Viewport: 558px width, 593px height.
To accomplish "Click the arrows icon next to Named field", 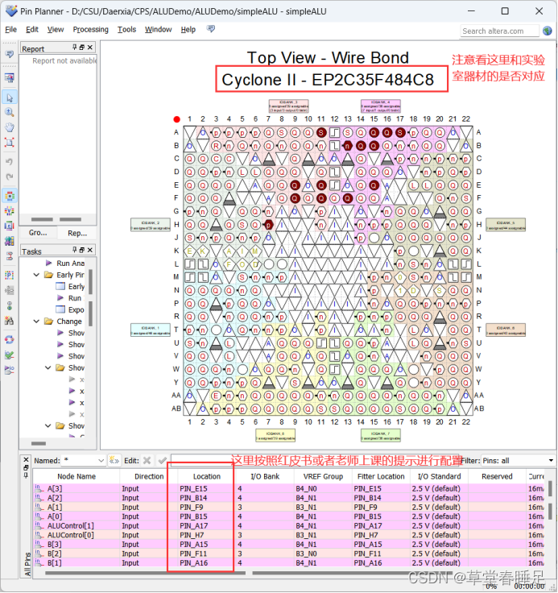I will tap(114, 460).
